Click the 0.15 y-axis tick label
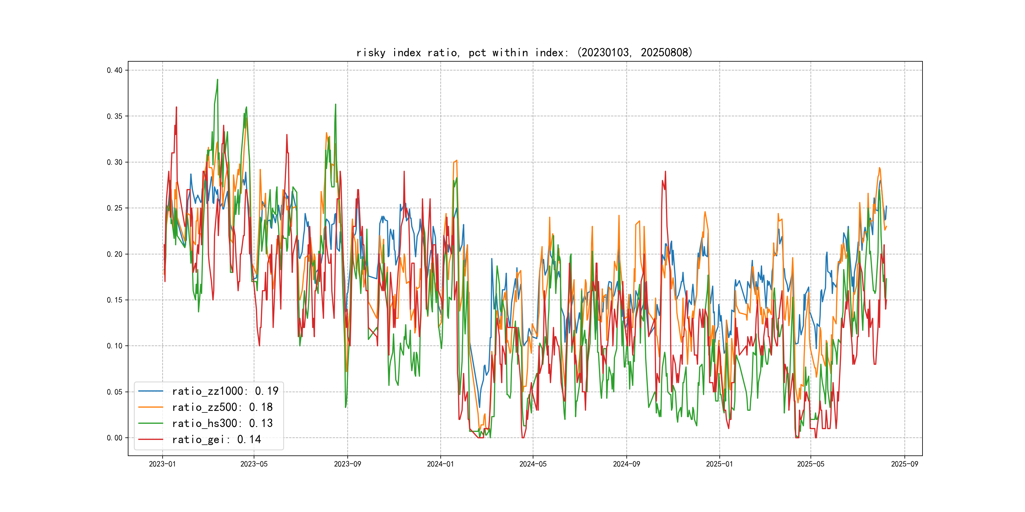 [x=115, y=300]
